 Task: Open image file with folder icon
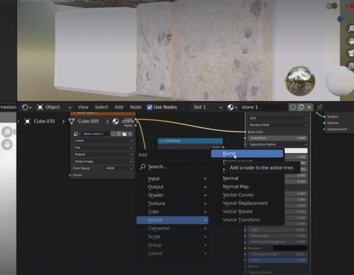(124, 134)
